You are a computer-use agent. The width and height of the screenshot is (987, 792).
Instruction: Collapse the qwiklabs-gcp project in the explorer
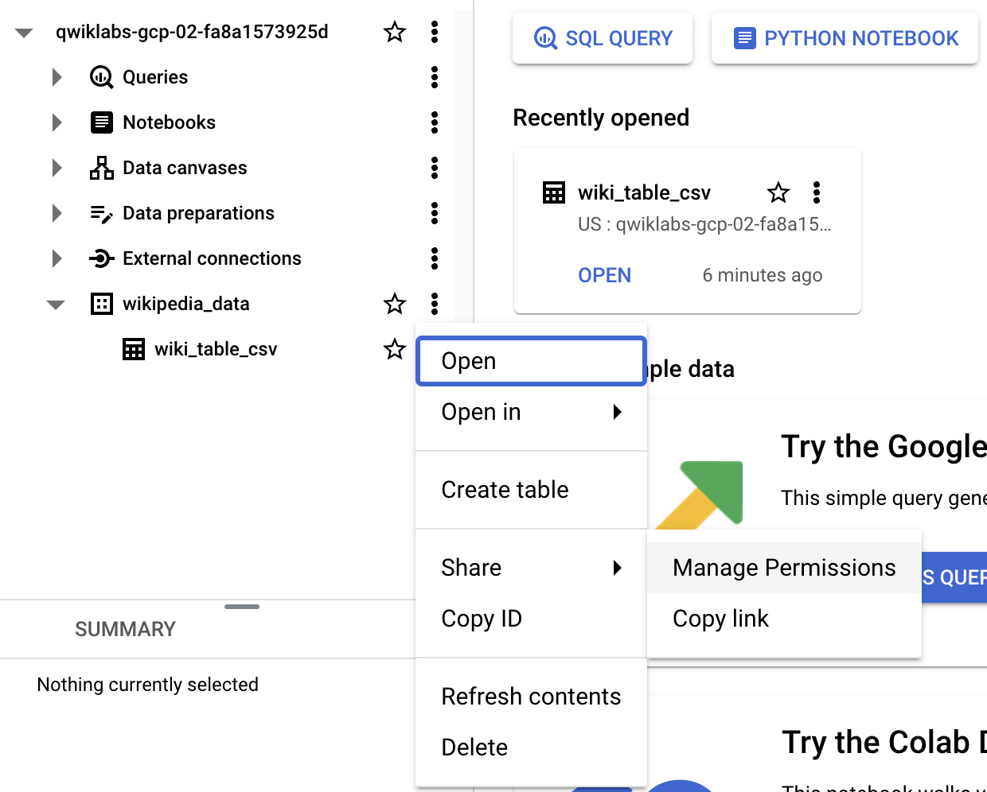pyautogui.click(x=24, y=32)
